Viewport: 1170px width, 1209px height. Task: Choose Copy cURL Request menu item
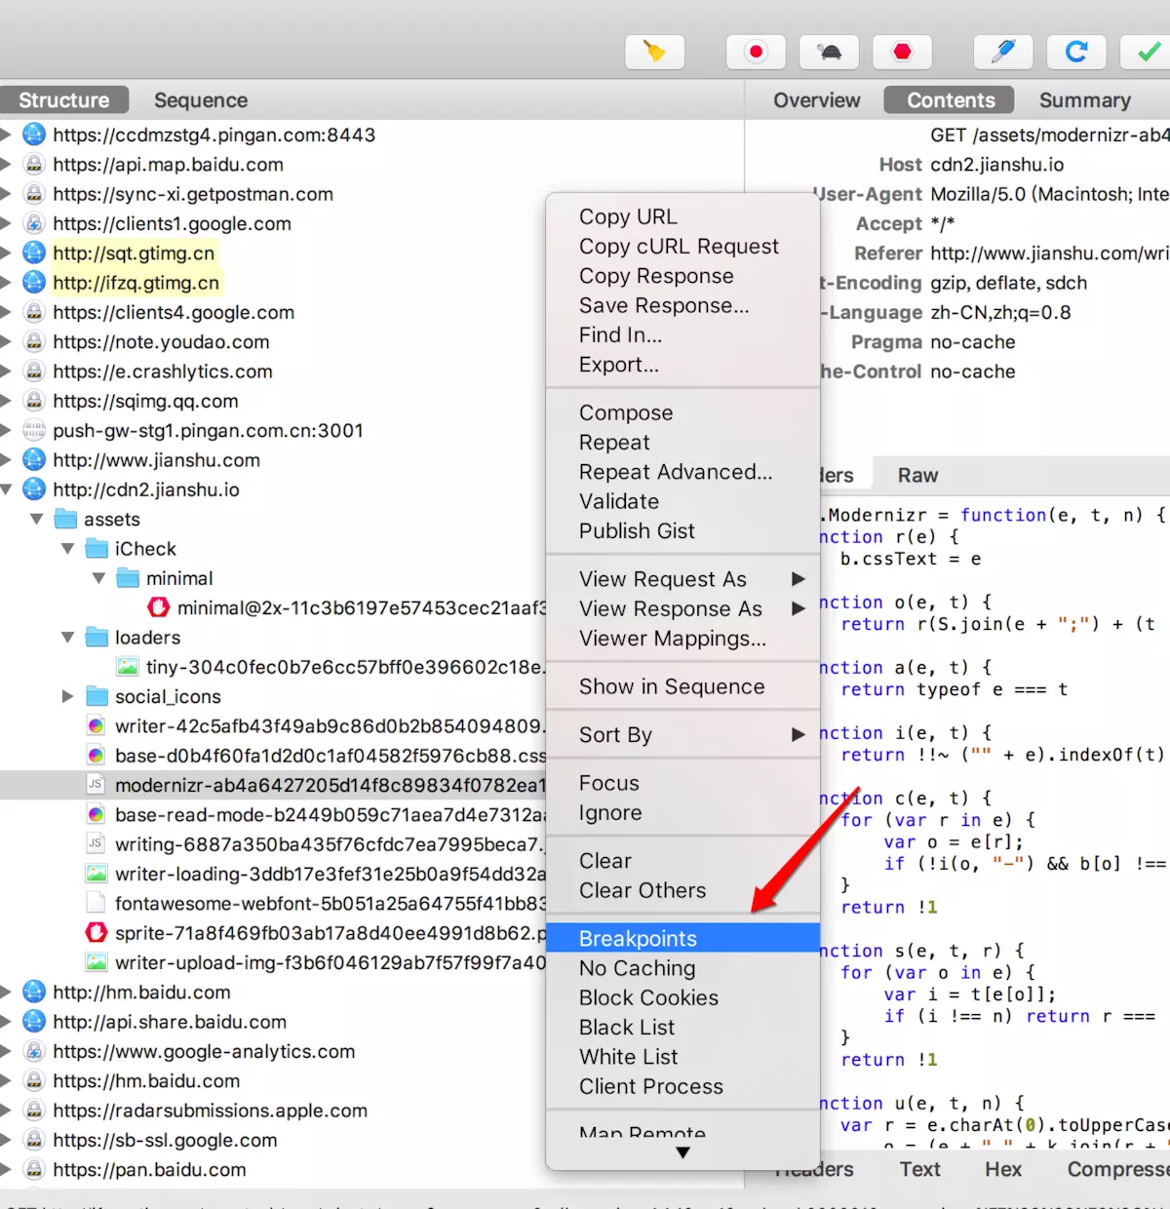[x=682, y=247]
